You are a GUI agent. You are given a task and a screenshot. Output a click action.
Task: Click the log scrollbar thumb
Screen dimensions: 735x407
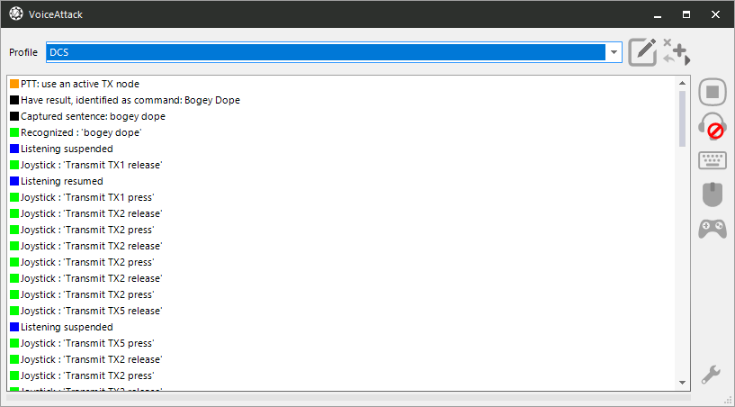click(683, 118)
